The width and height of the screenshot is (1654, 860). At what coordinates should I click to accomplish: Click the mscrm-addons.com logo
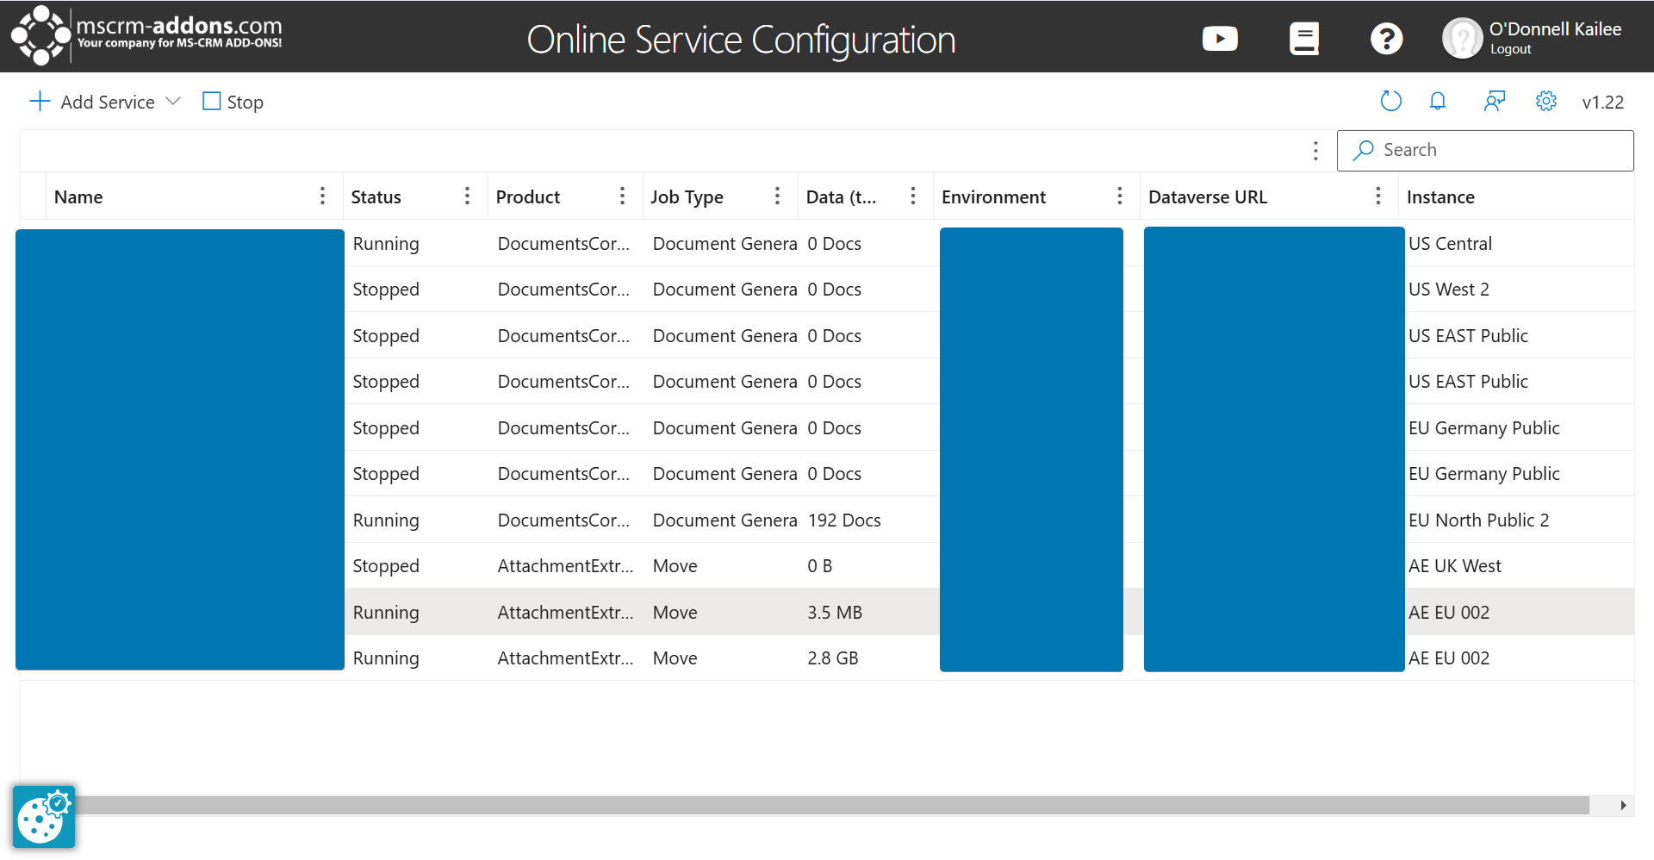click(146, 35)
